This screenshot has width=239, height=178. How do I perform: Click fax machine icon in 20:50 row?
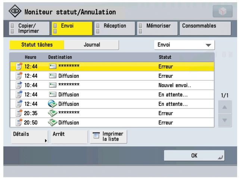[x=52, y=123]
